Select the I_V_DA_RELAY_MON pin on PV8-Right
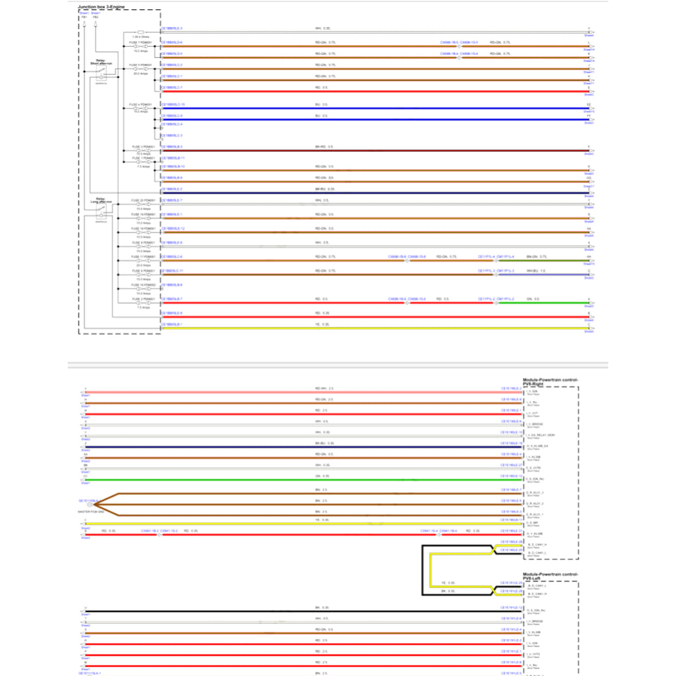This screenshot has height=676, width=676. pyautogui.click(x=540, y=435)
